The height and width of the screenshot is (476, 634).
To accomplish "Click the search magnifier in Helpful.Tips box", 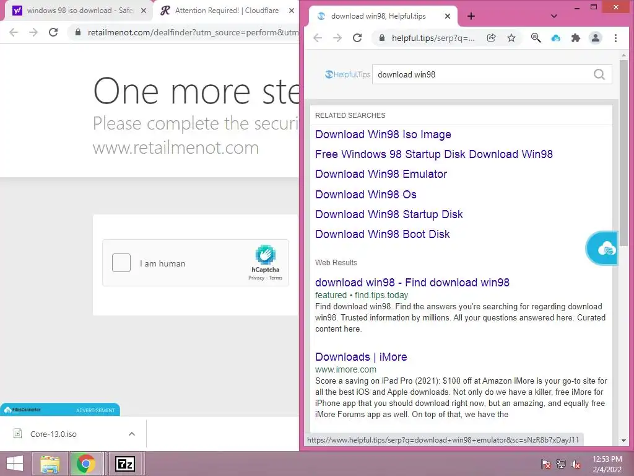I will pyautogui.click(x=599, y=74).
